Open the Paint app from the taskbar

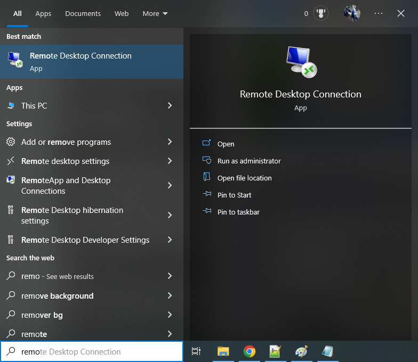coord(302,351)
